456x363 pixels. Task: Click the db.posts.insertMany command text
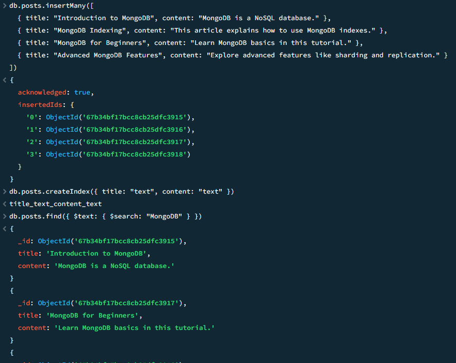[45, 5]
